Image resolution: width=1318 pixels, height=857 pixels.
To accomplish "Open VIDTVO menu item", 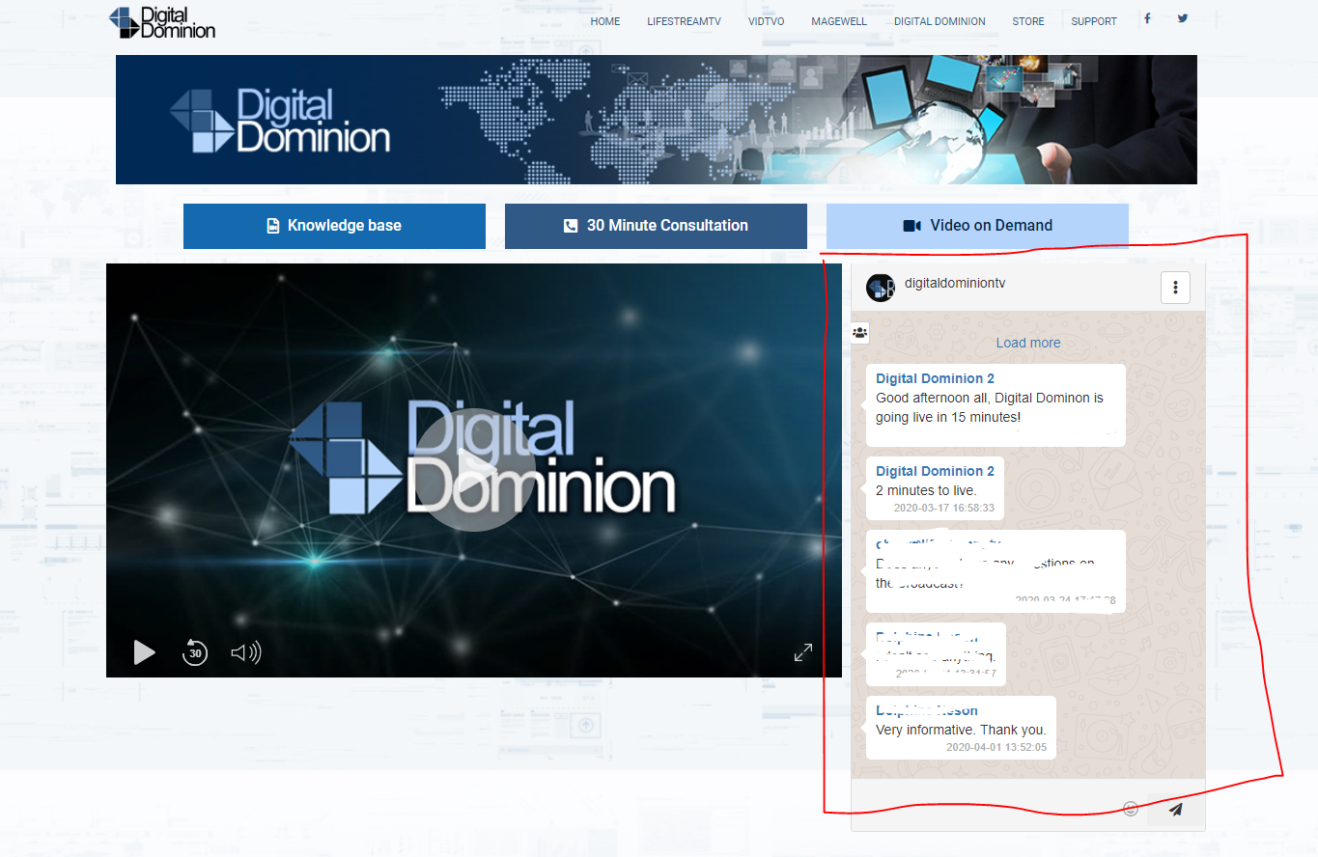I will pos(766,21).
